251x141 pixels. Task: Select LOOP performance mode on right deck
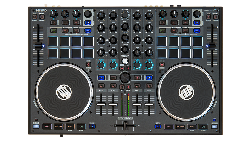click(x=197, y=31)
